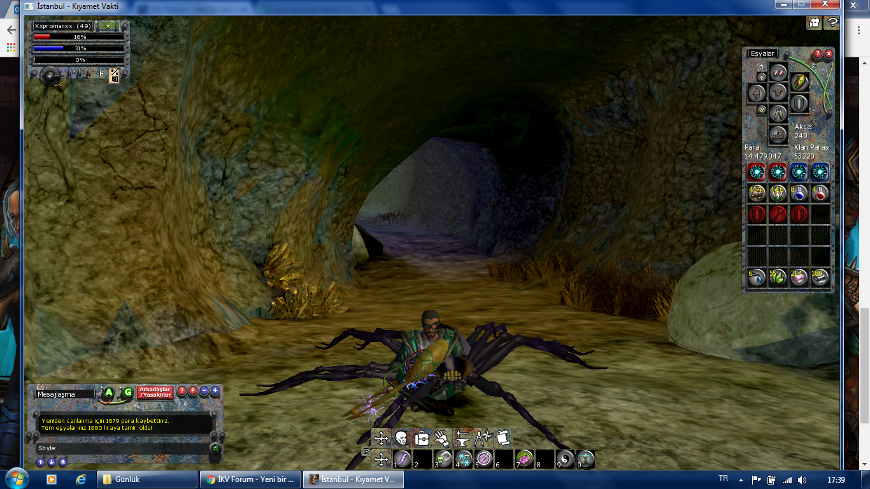Select the second red glowing orb item
This screenshot has width=870, height=489.
778,172
